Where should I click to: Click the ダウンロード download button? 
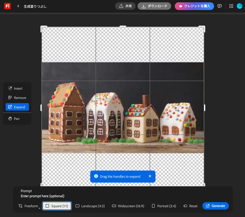[154, 6]
